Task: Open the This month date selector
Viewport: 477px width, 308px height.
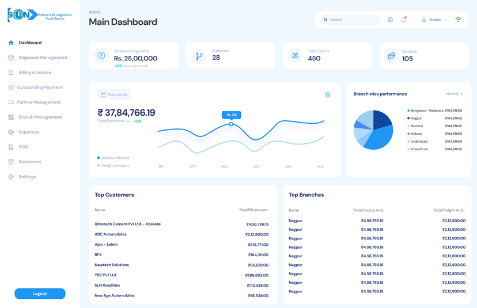Action: [x=114, y=94]
